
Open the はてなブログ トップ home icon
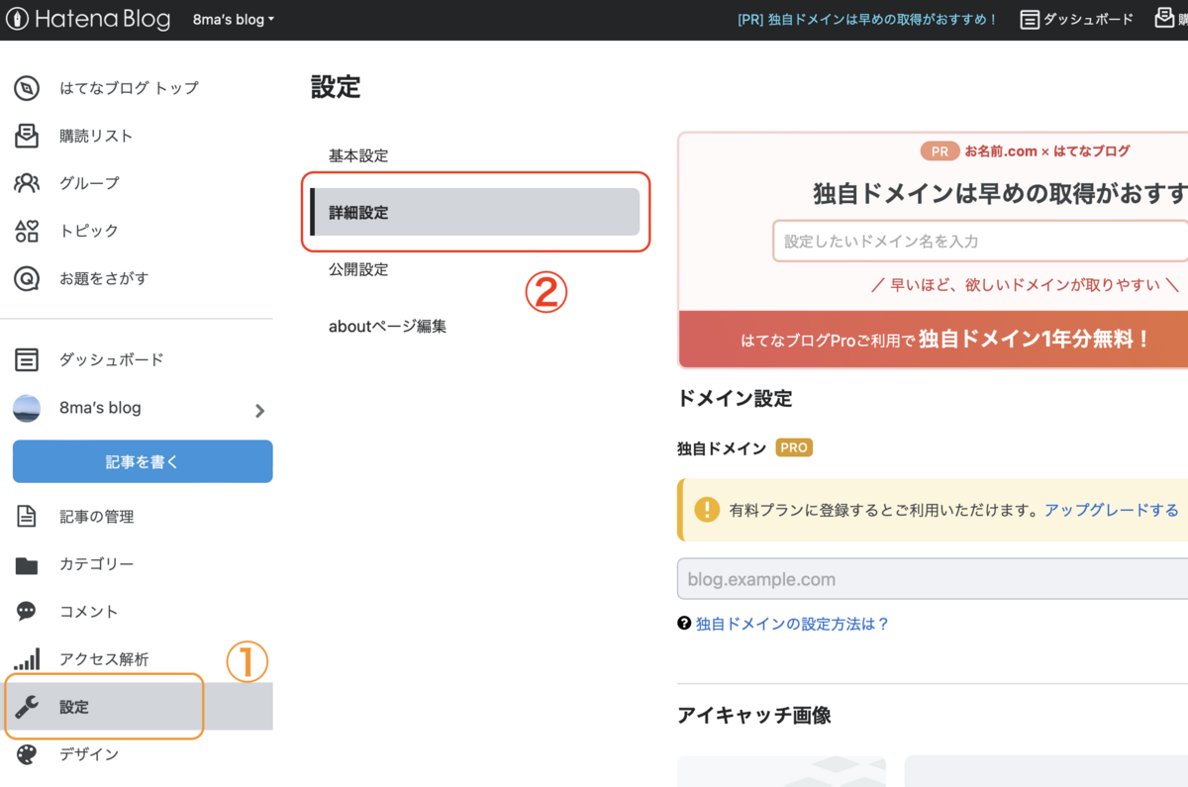(27, 87)
